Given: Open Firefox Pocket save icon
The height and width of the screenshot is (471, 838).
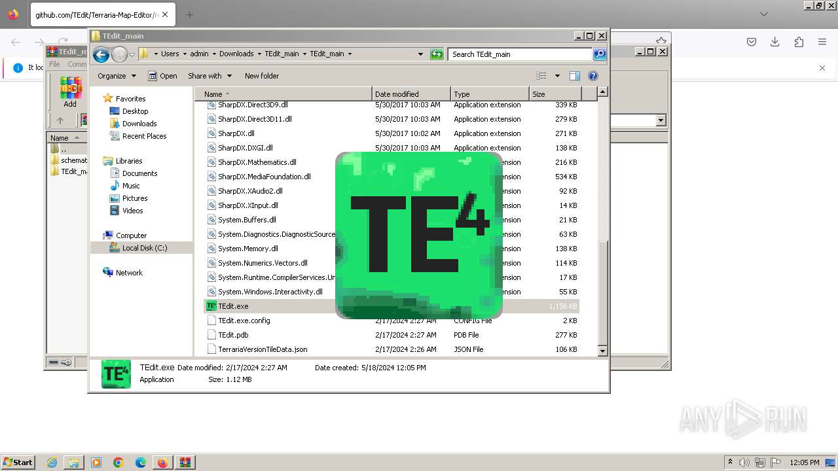Looking at the screenshot, I should pos(752,42).
